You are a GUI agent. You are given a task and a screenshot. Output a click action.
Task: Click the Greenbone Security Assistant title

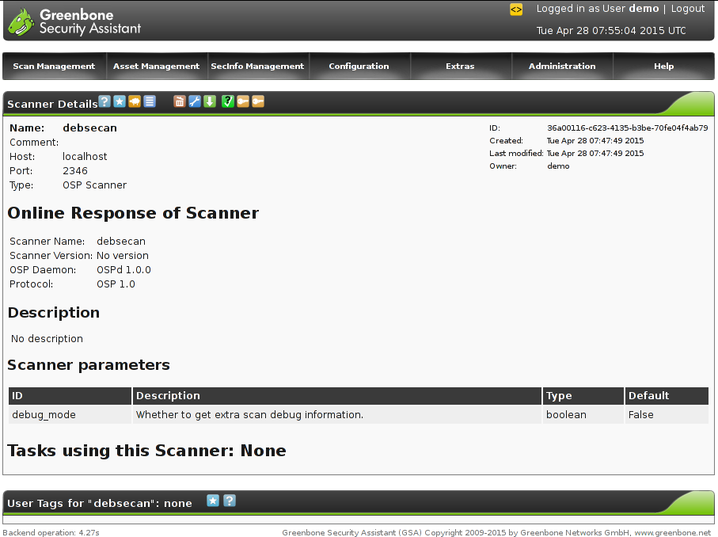pos(90,21)
